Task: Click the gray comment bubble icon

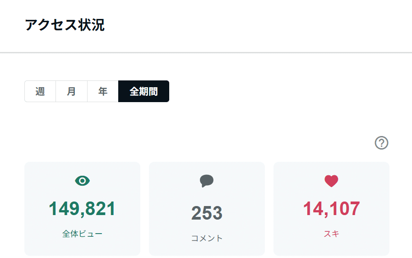Action: tap(207, 181)
